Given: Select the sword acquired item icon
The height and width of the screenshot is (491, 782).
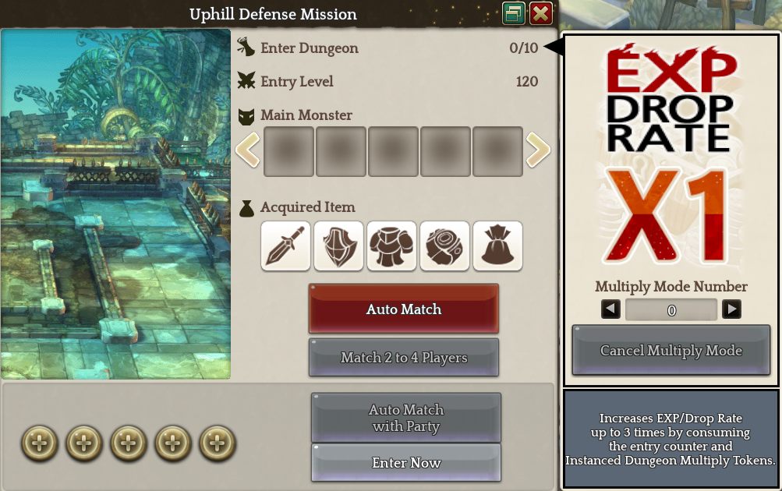Looking at the screenshot, I should pyautogui.click(x=286, y=246).
